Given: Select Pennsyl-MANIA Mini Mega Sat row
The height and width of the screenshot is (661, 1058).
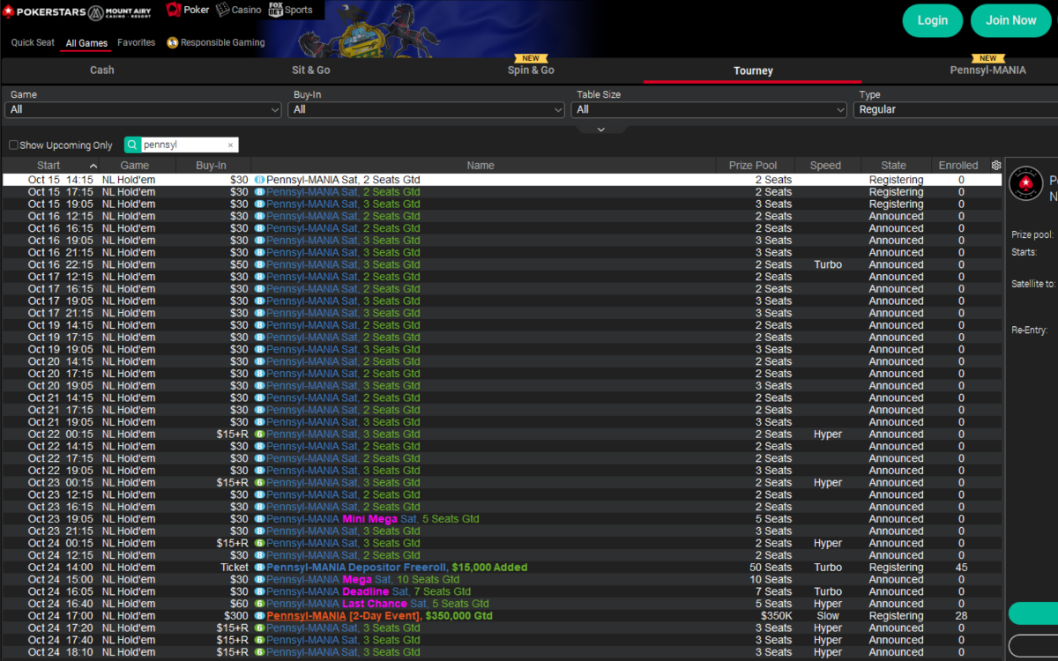Looking at the screenshot, I should (503, 519).
